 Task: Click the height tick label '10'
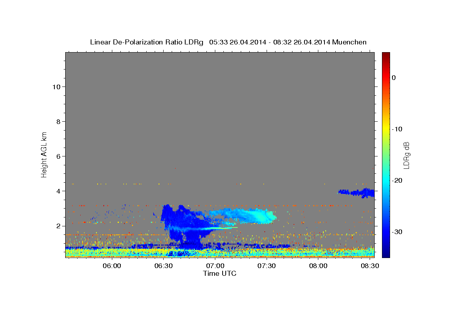click(x=56, y=87)
